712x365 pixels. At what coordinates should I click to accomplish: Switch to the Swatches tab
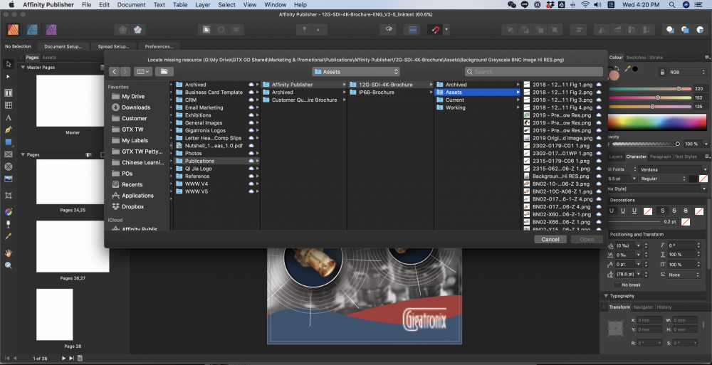(636, 58)
